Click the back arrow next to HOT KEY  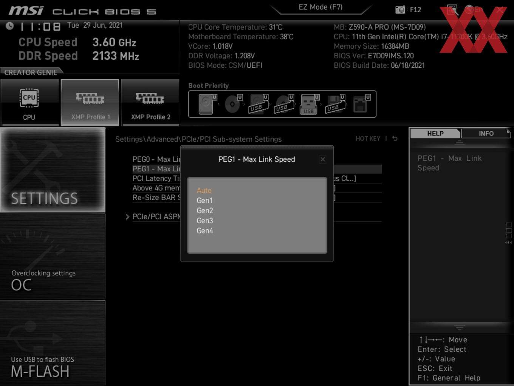pos(395,139)
